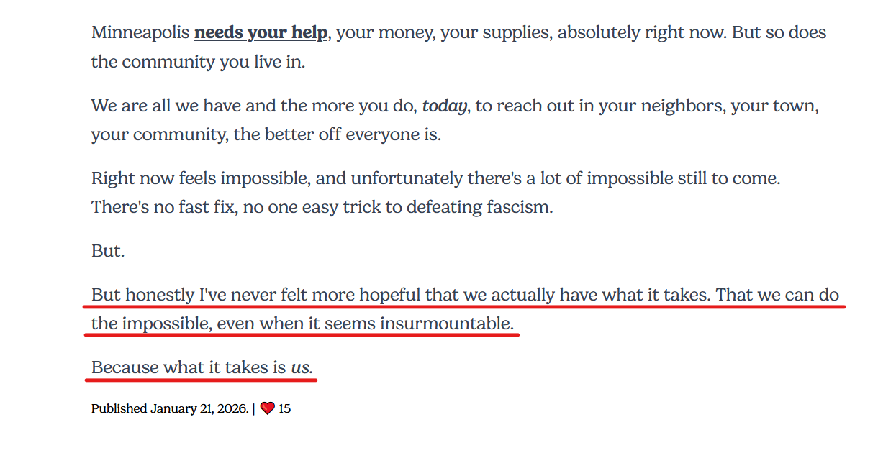896x453 pixels.
Task: Click the italic word "today"
Action: [445, 106]
